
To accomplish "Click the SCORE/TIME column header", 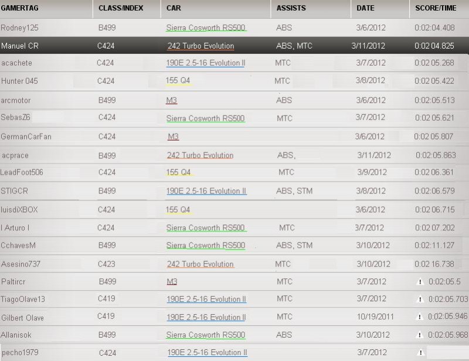I will click(x=436, y=9).
